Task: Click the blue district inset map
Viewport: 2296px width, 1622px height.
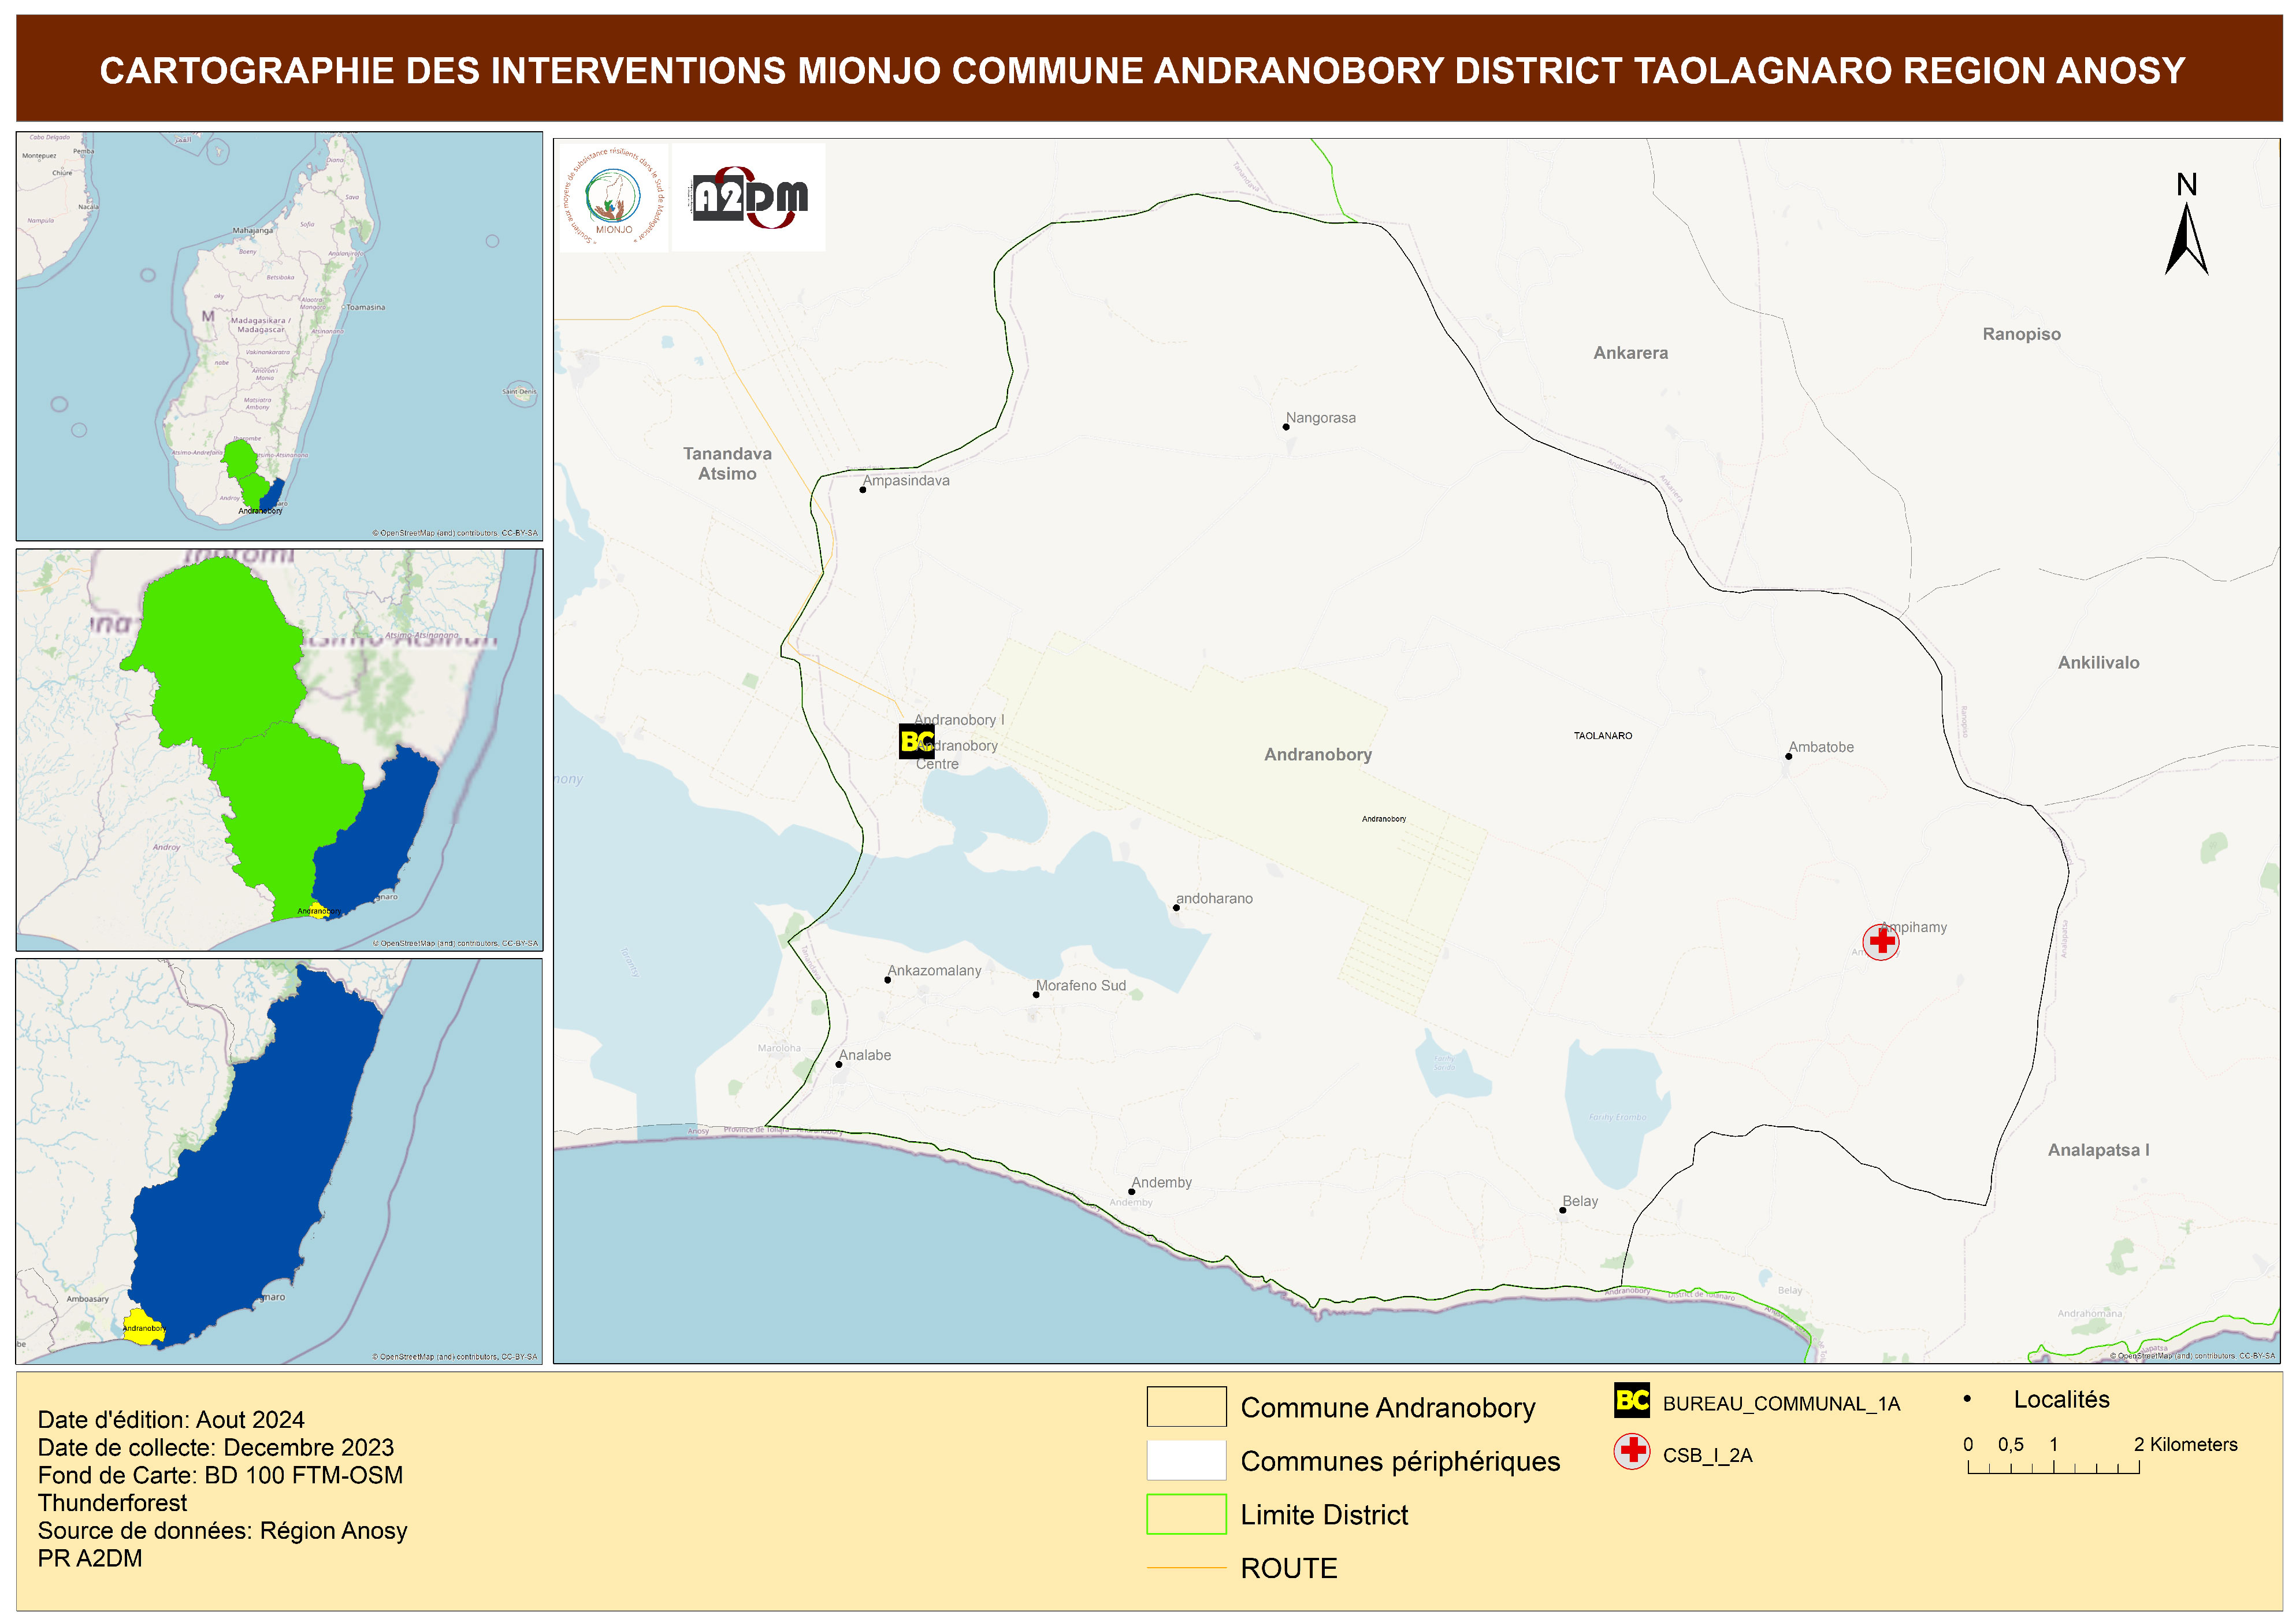Action: [x=279, y=1161]
